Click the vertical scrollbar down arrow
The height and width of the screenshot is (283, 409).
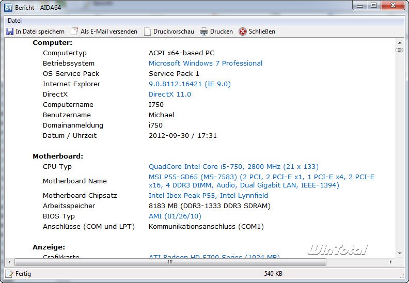pyautogui.click(x=400, y=253)
